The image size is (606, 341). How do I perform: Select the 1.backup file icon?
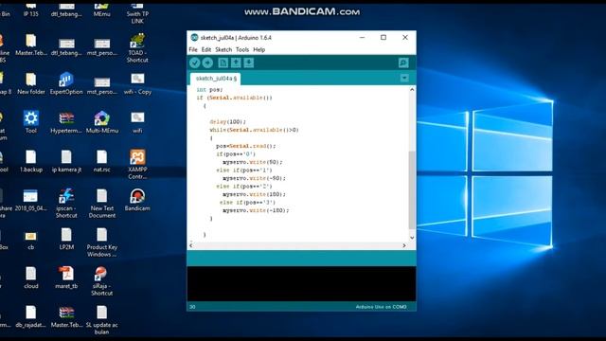(x=31, y=161)
